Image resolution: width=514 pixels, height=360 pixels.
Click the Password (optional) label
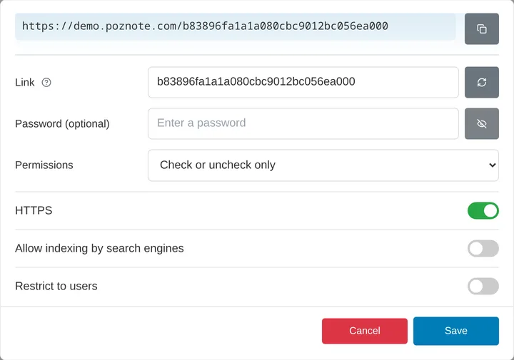(62, 124)
